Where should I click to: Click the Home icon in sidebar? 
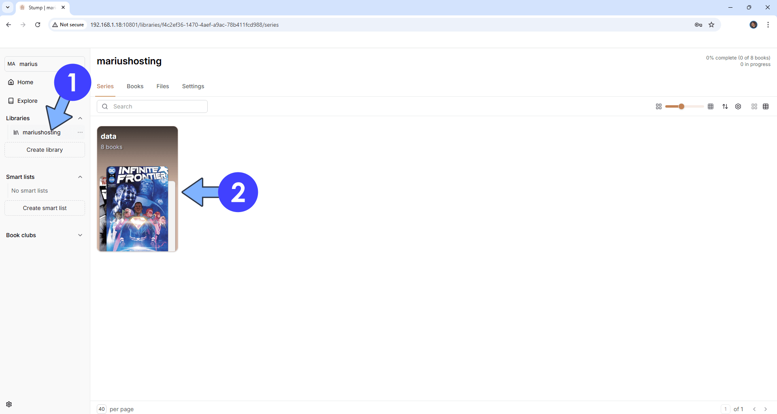[11, 82]
